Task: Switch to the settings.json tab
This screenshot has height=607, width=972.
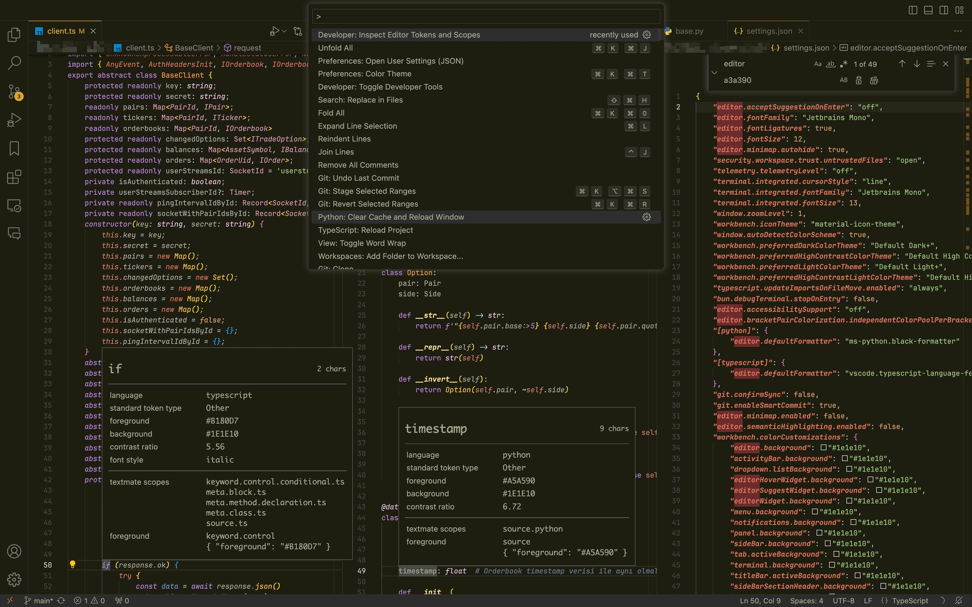Action: click(768, 31)
